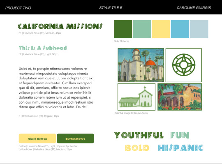Viewport: 222px width, 164px height.
Task: Click the CALIFORNIA MISSIONS heading
Action: 60,26
